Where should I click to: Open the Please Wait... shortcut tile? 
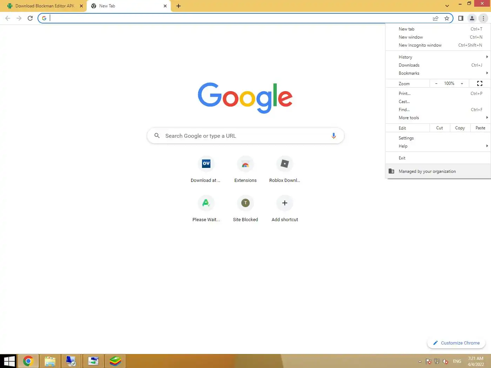click(206, 209)
